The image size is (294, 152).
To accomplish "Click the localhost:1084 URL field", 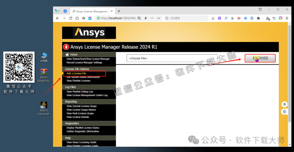I will [118, 18].
